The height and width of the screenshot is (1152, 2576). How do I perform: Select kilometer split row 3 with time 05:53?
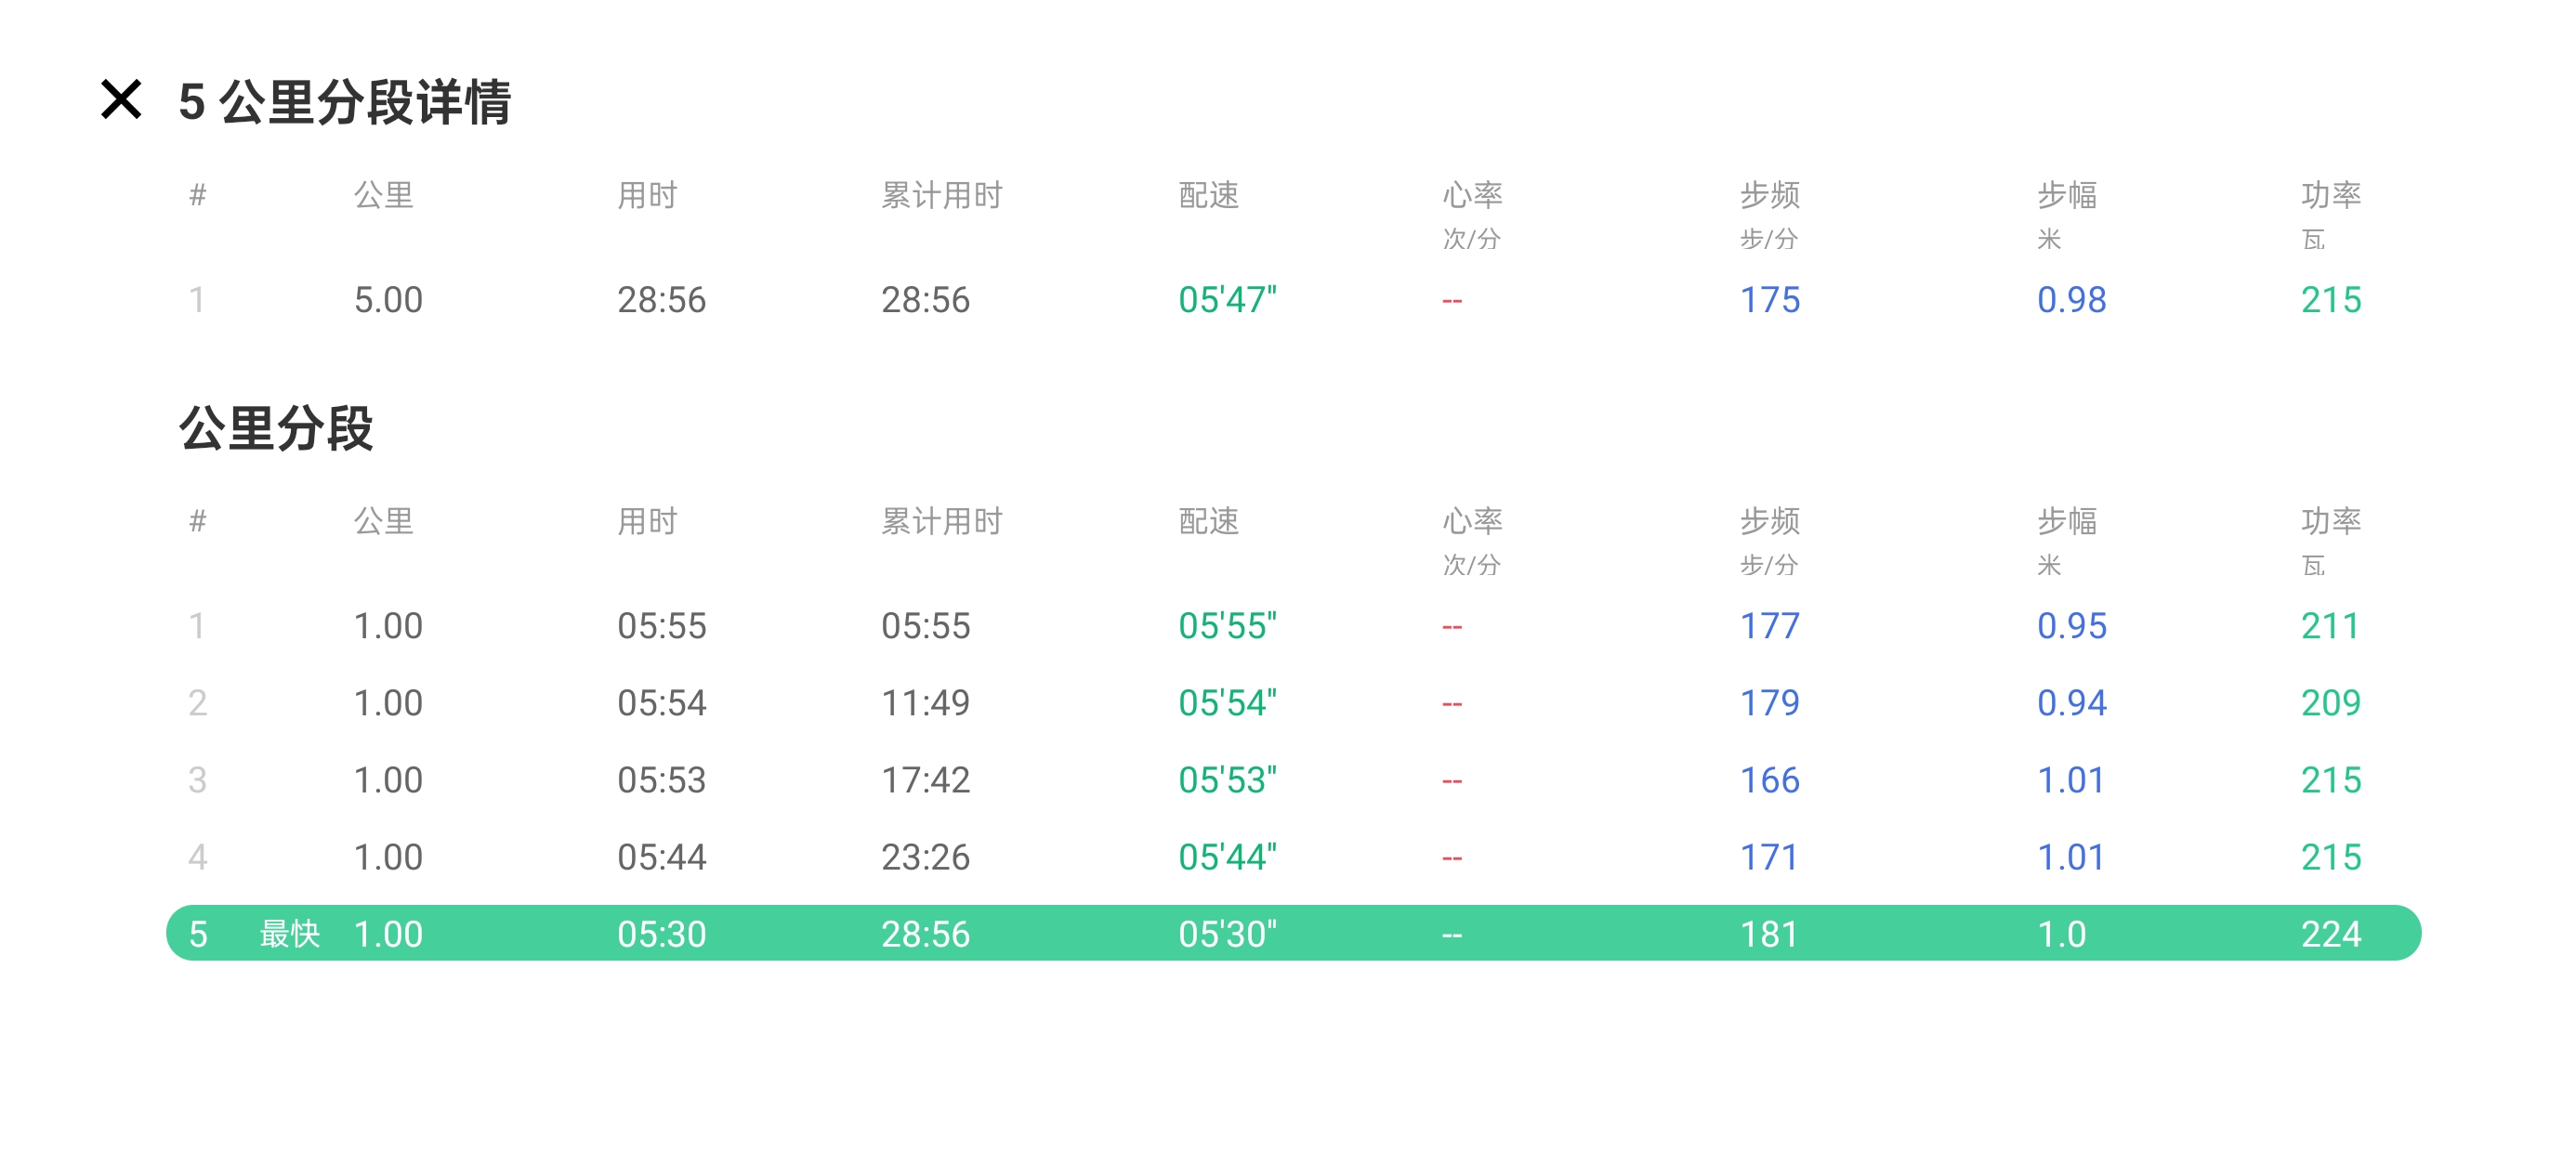[x=661, y=780]
